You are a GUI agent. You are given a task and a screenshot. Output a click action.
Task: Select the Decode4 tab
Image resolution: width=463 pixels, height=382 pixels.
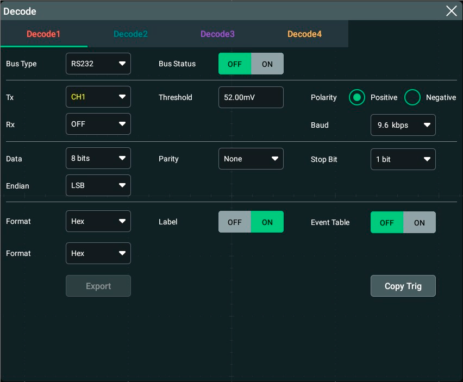(304, 34)
